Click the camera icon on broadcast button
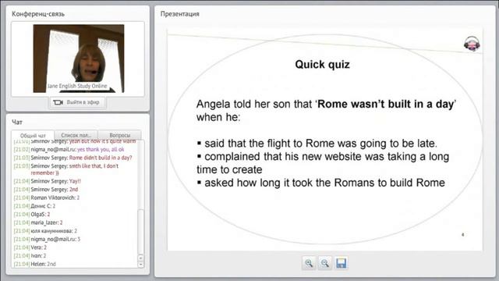The height and width of the screenshot is (281, 499). click(58, 102)
